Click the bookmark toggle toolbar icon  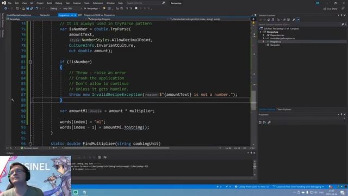[x=136, y=9]
